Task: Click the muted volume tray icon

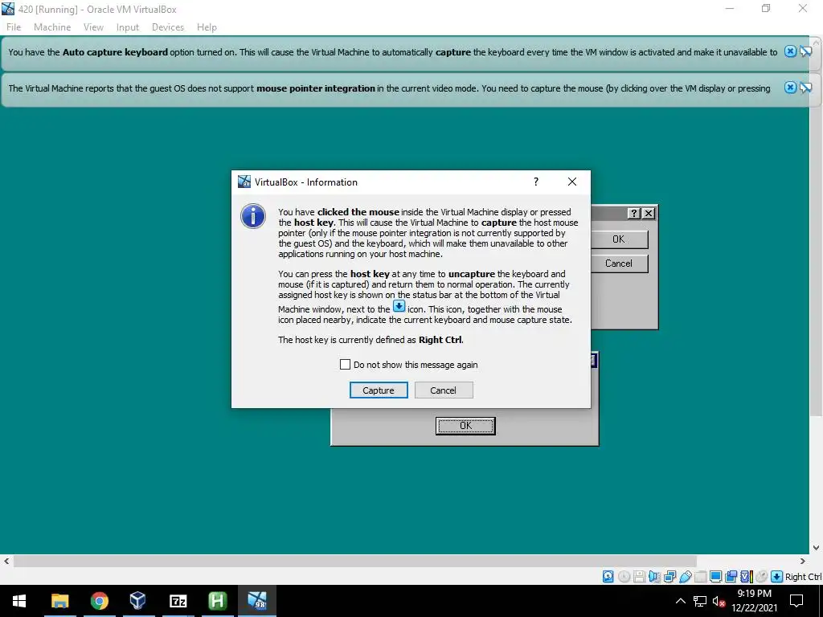Action: coord(719,601)
